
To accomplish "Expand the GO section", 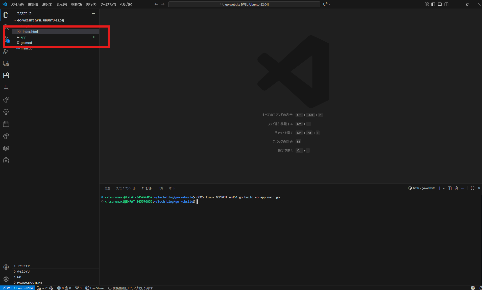I will 56,277.
